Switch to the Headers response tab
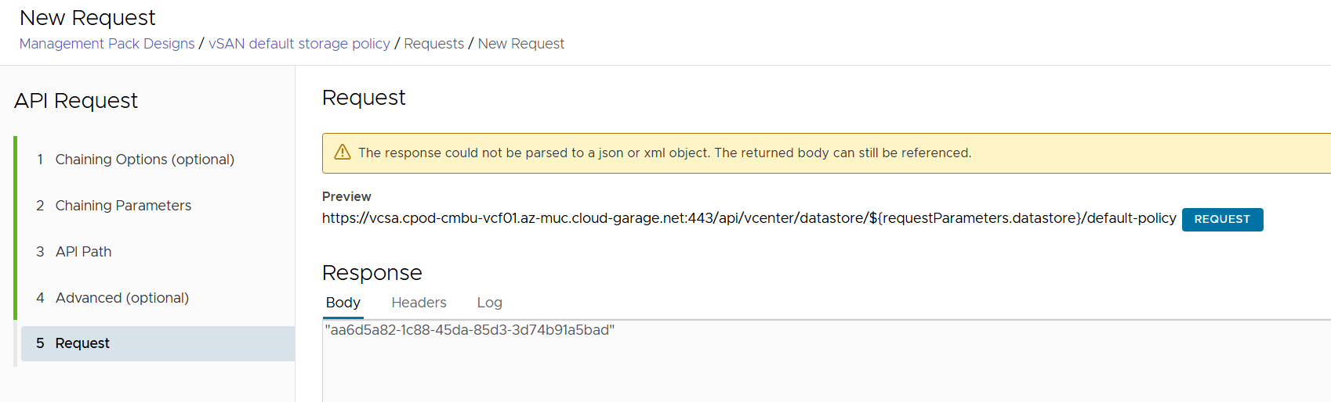This screenshot has height=402, width=1331. pyautogui.click(x=419, y=303)
